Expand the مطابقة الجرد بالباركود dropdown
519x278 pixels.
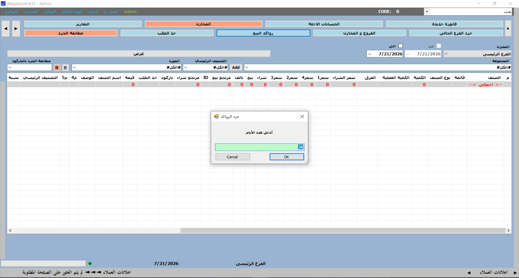coord(10,67)
